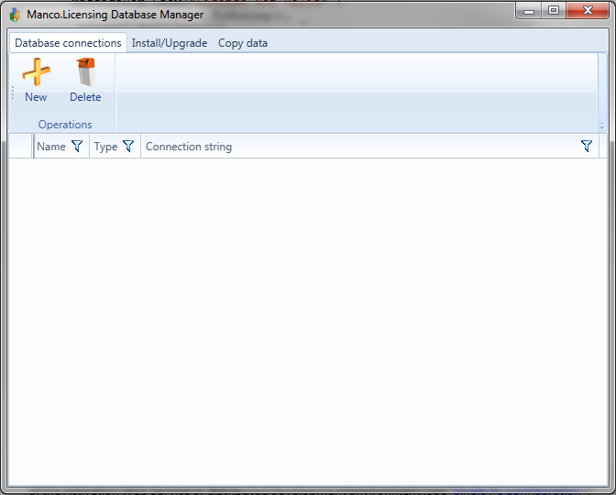Image resolution: width=616 pixels, height=495 pixels.
Task: Close the Database Manager window
Action: point(588,11)
